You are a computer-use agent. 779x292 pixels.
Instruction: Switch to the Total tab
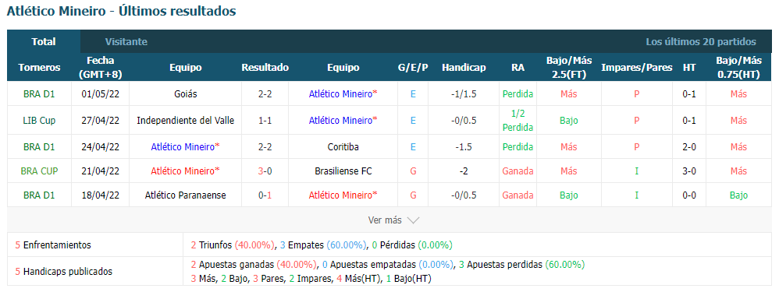click(x=44, y=41)
